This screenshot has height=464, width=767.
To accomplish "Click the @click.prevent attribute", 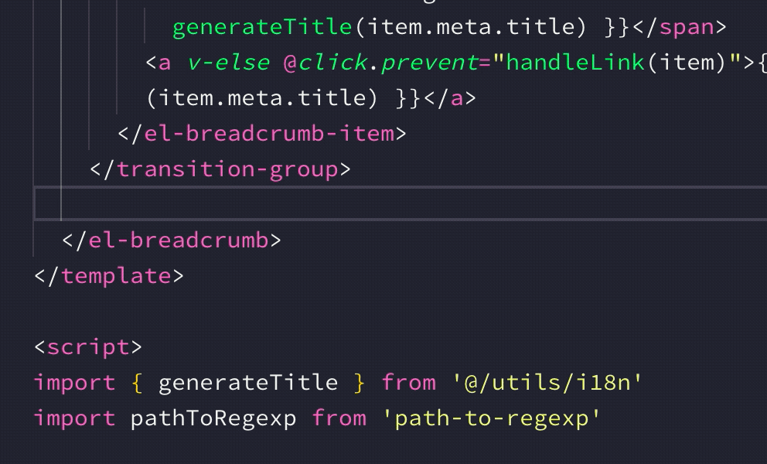I will [x=380, y=63].
